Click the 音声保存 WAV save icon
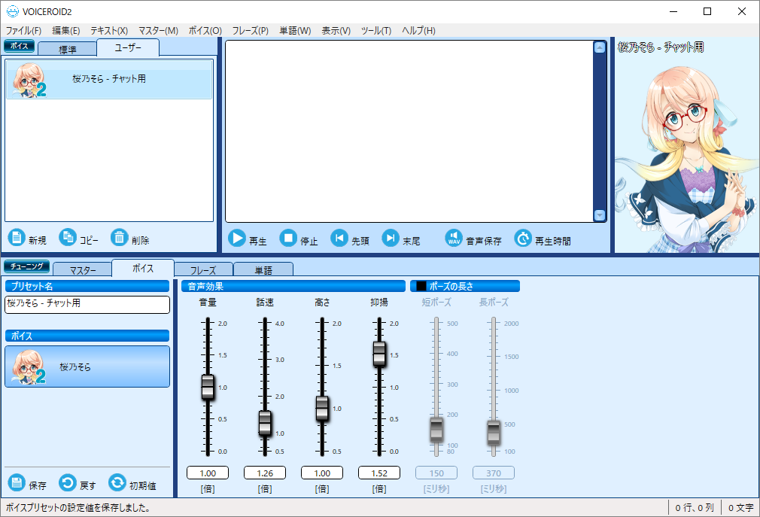This screenshot has width=760, height=517. pyautogui.click(x=454, y=239)
